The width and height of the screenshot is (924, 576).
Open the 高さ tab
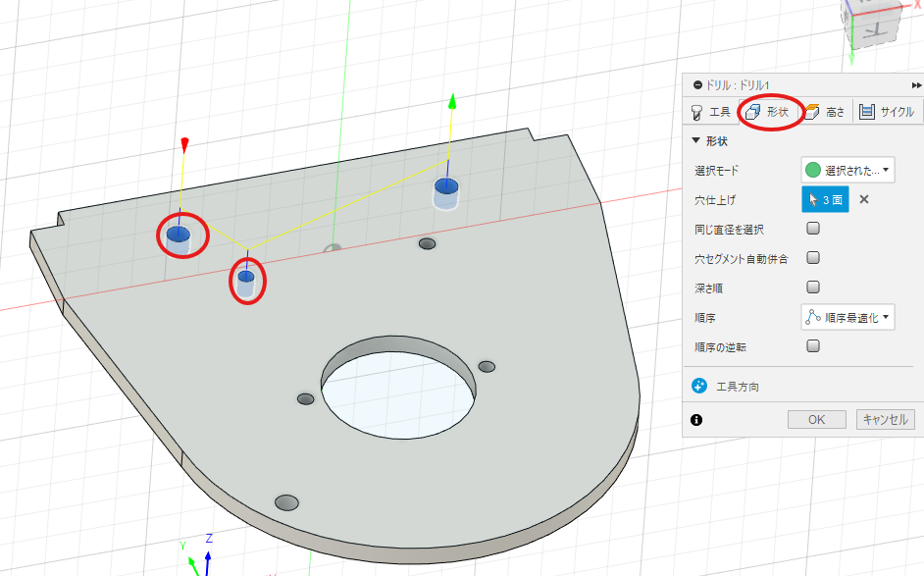point(825,112)
